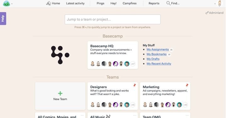Image resolution: width=226 pixels, height=118 pixels.
Task: Open the purple Help tab
Action: pyautogui.click(x=3, y=19)
